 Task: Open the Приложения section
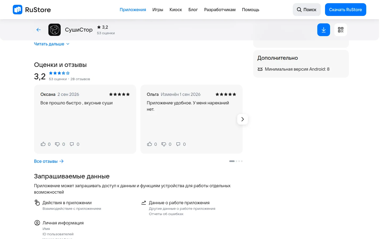[x=133, y=10]
